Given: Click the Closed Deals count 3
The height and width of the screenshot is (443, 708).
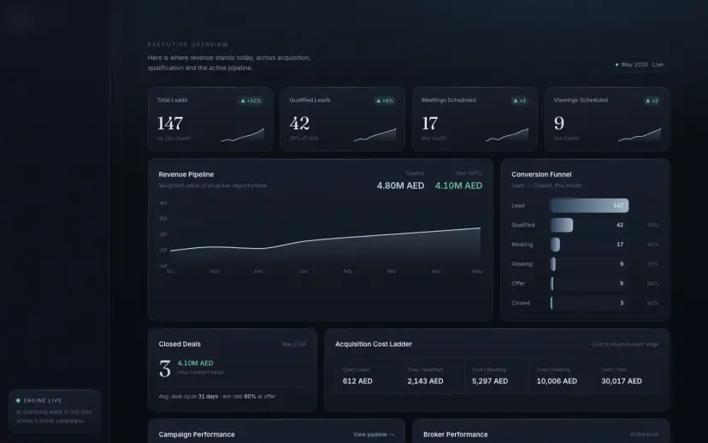Looking at the screenshot, I should tap(165, 369).
